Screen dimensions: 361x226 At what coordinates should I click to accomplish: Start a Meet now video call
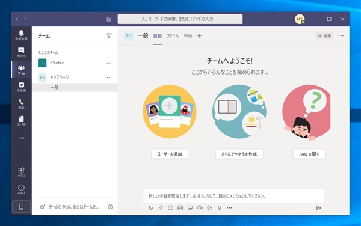pos(200,208)
